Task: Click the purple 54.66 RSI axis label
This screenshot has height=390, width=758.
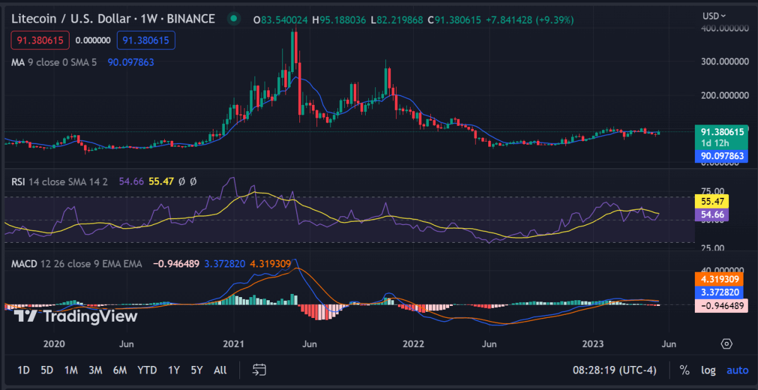Action: pos(711,215)
